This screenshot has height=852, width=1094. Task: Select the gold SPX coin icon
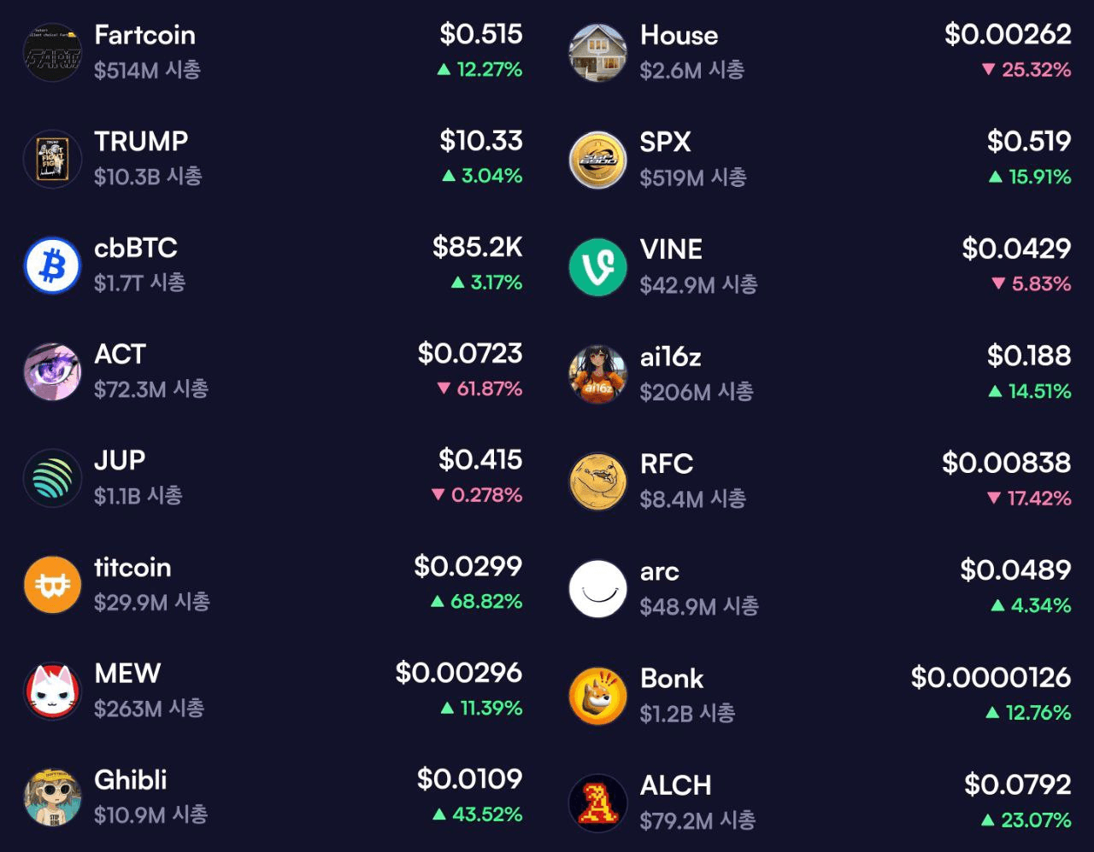pos(598,160)
